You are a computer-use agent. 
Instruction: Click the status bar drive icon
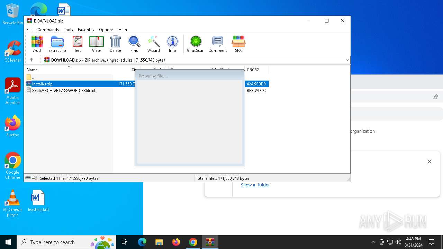coord(28,178)
